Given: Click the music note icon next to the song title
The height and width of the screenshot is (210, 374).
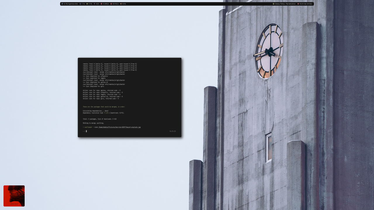Looking at the screenshot, I should (x=273, y=4).
